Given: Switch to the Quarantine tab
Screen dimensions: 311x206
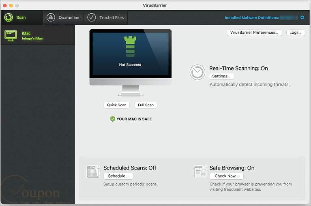Looking at the screenshot, I should (x=63, y=17).
